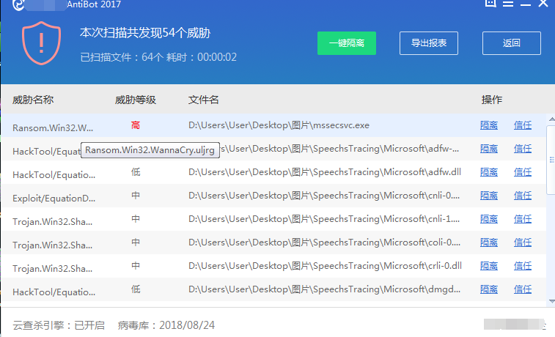Click the 本次扫描共发现54个威胁 heading
The image size is (555, 337).
[x=145, y=33]
